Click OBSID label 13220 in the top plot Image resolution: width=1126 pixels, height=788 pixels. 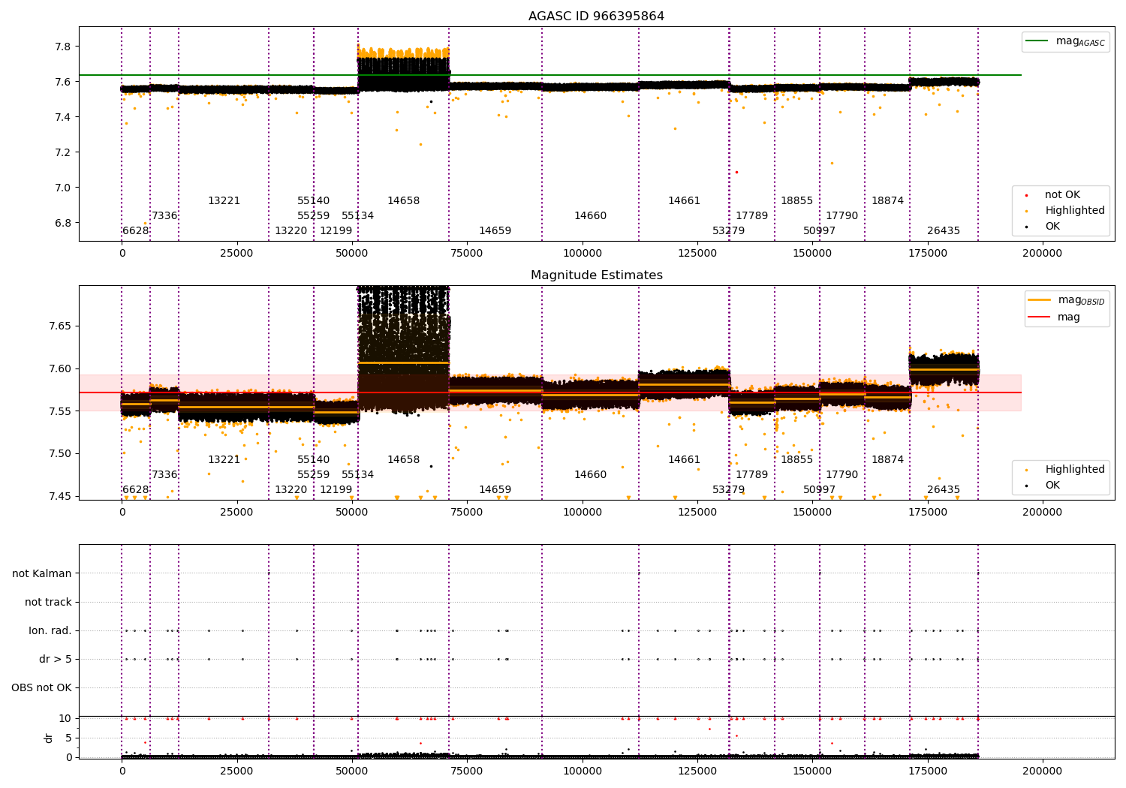(x=291, y=231)
